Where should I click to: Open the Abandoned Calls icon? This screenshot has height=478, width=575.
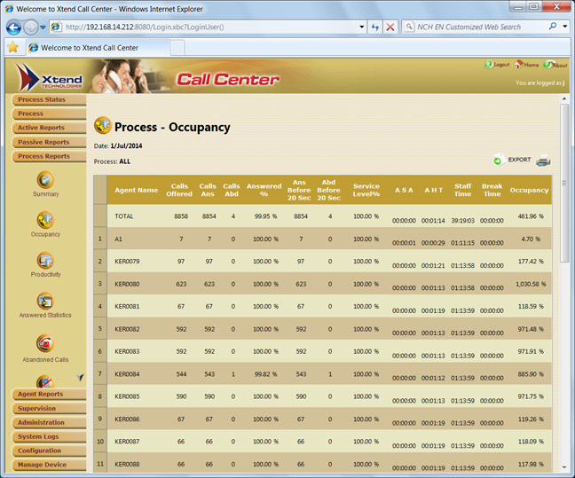click(45, 343)
